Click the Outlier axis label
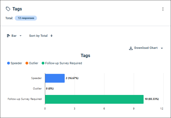 pos(37,89)
